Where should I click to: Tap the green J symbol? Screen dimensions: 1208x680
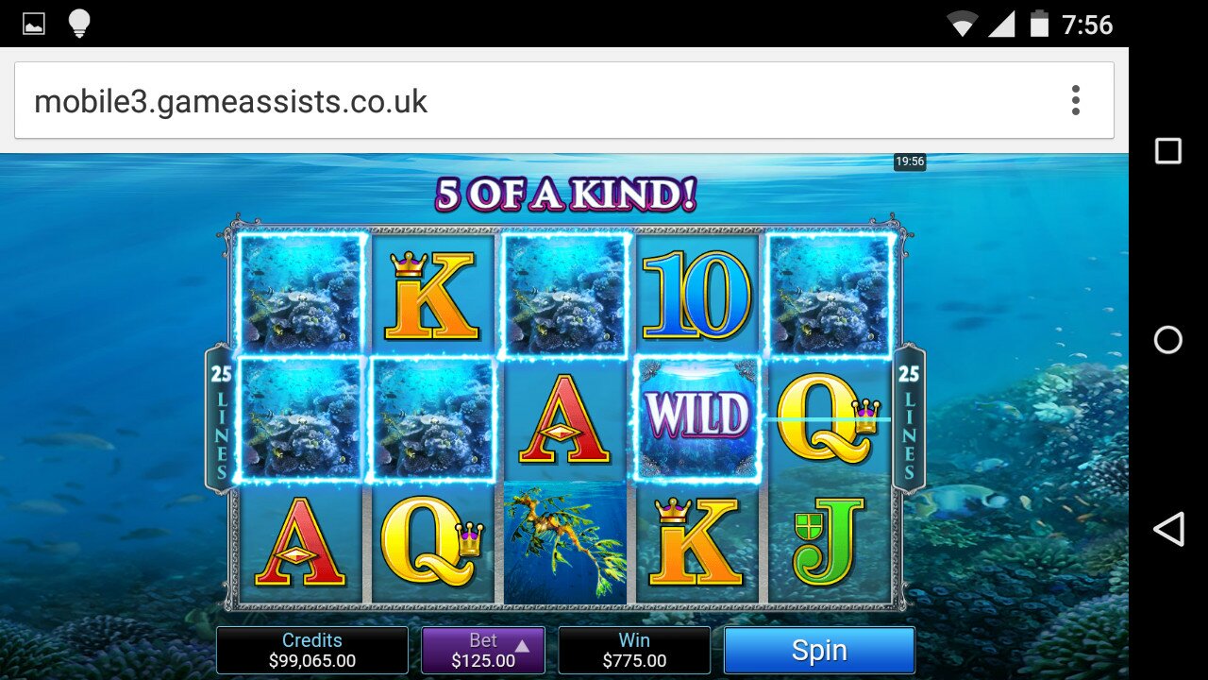(x=829, y=541)
